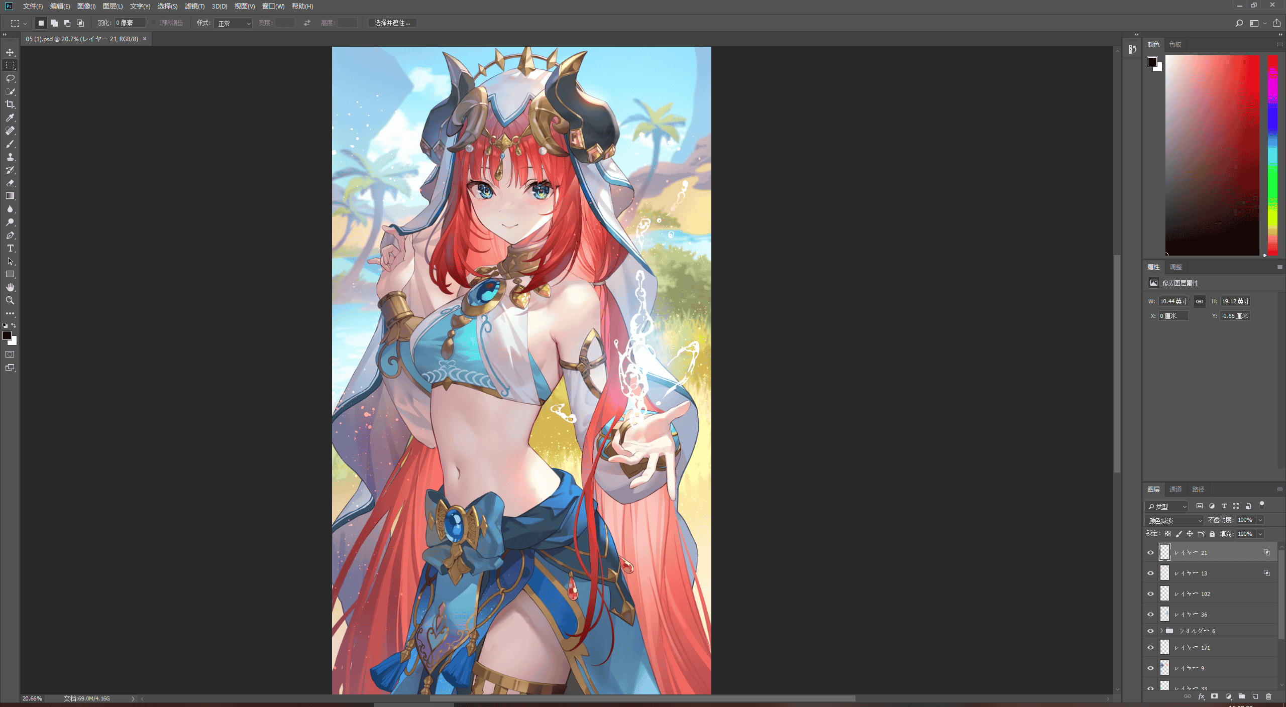Select the Eraser tool
The image size is (1286, 707).
10,183
